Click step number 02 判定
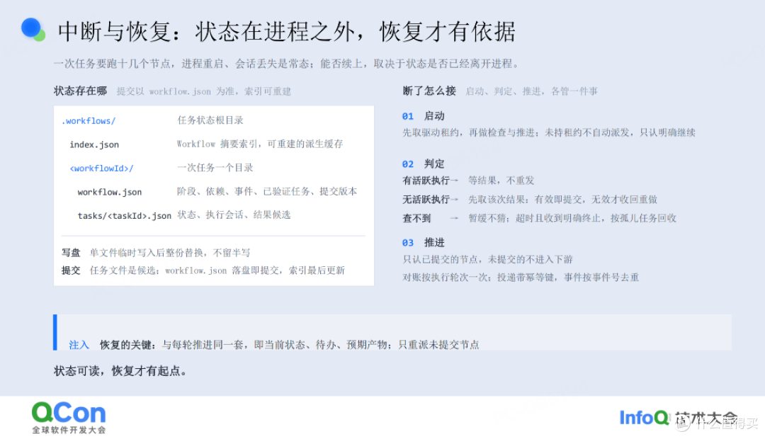The height and width of the screenshot is (439, 765). click(423, 164)
